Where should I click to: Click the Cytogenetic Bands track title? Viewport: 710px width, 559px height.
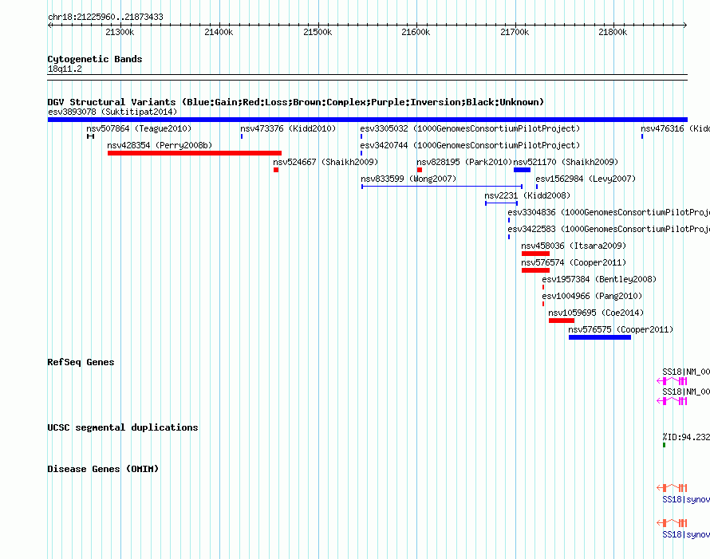[x=95, y=59]
